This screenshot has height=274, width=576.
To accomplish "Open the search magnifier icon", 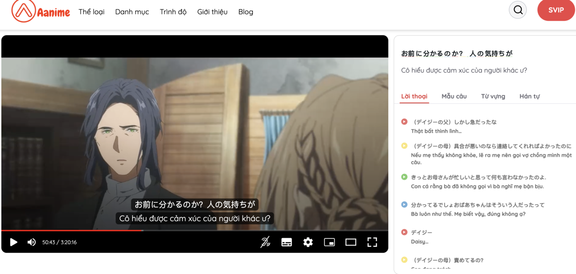I will (518, 10).
